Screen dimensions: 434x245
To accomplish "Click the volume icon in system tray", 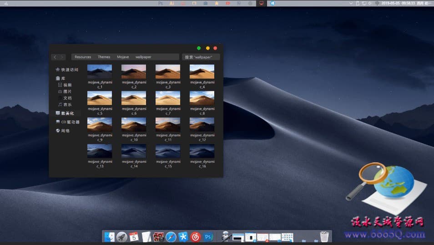I will 370,3.
